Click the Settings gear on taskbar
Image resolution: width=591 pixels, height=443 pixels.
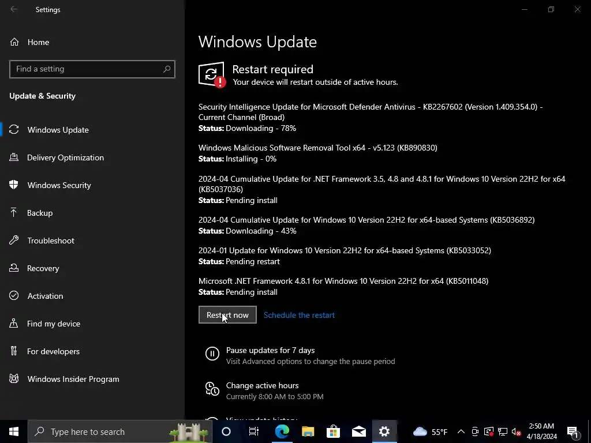click(384, 431)
